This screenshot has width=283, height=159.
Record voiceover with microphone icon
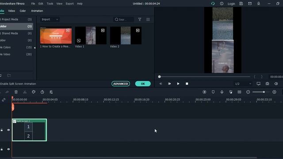click(222, 92)
